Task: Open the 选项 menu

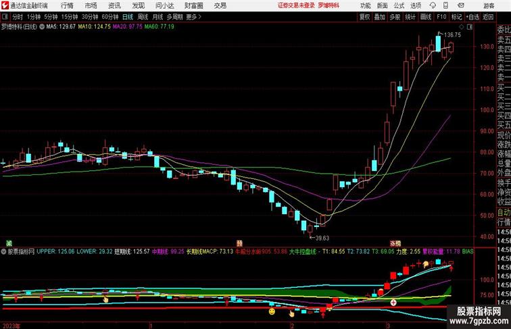Action: point(416,5)
